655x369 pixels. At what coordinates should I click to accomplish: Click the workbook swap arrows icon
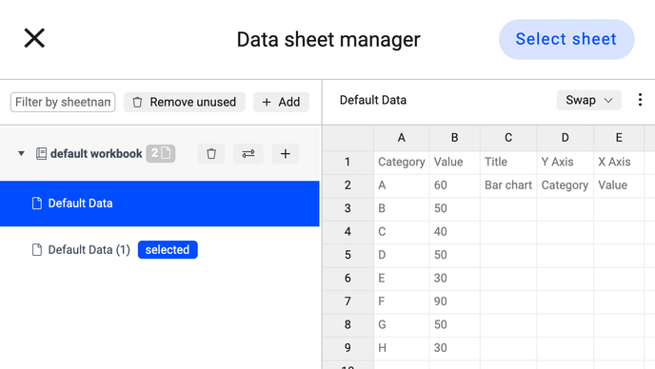click(x=248, y=154)
